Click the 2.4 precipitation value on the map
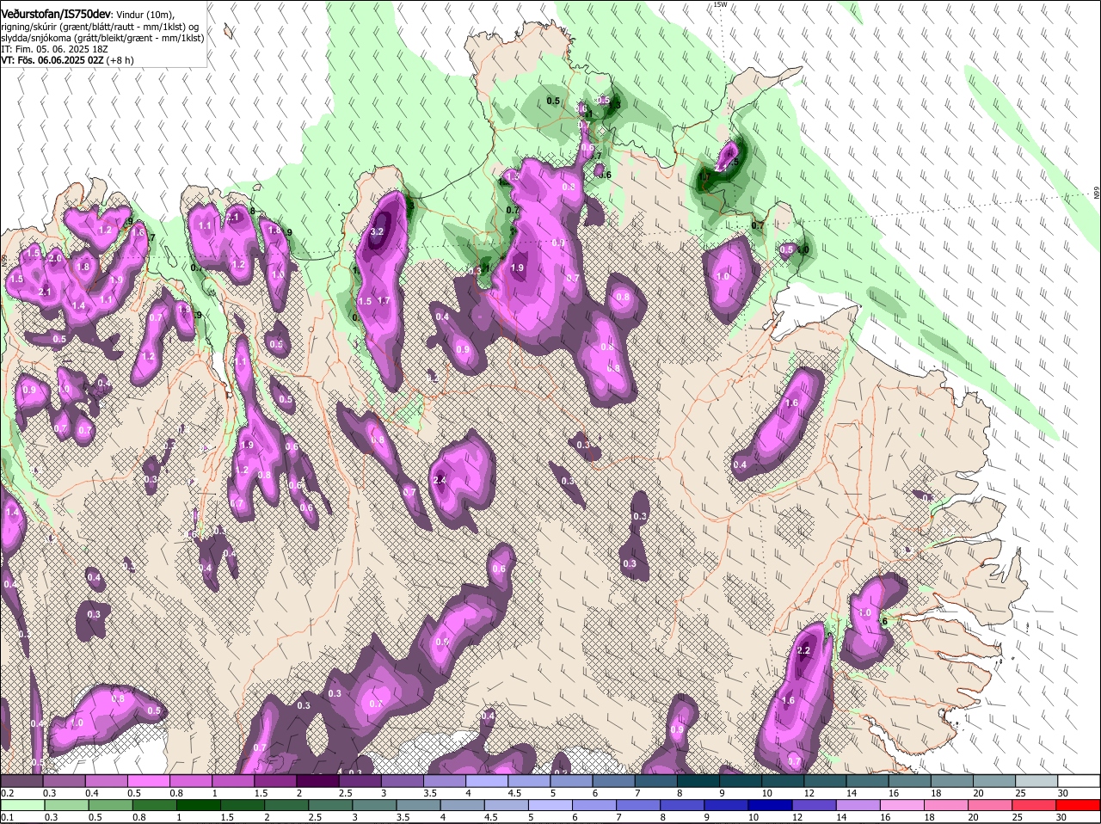Viewport: 1101px width, 824px height. pyautogui.click(x=440, y=480)
